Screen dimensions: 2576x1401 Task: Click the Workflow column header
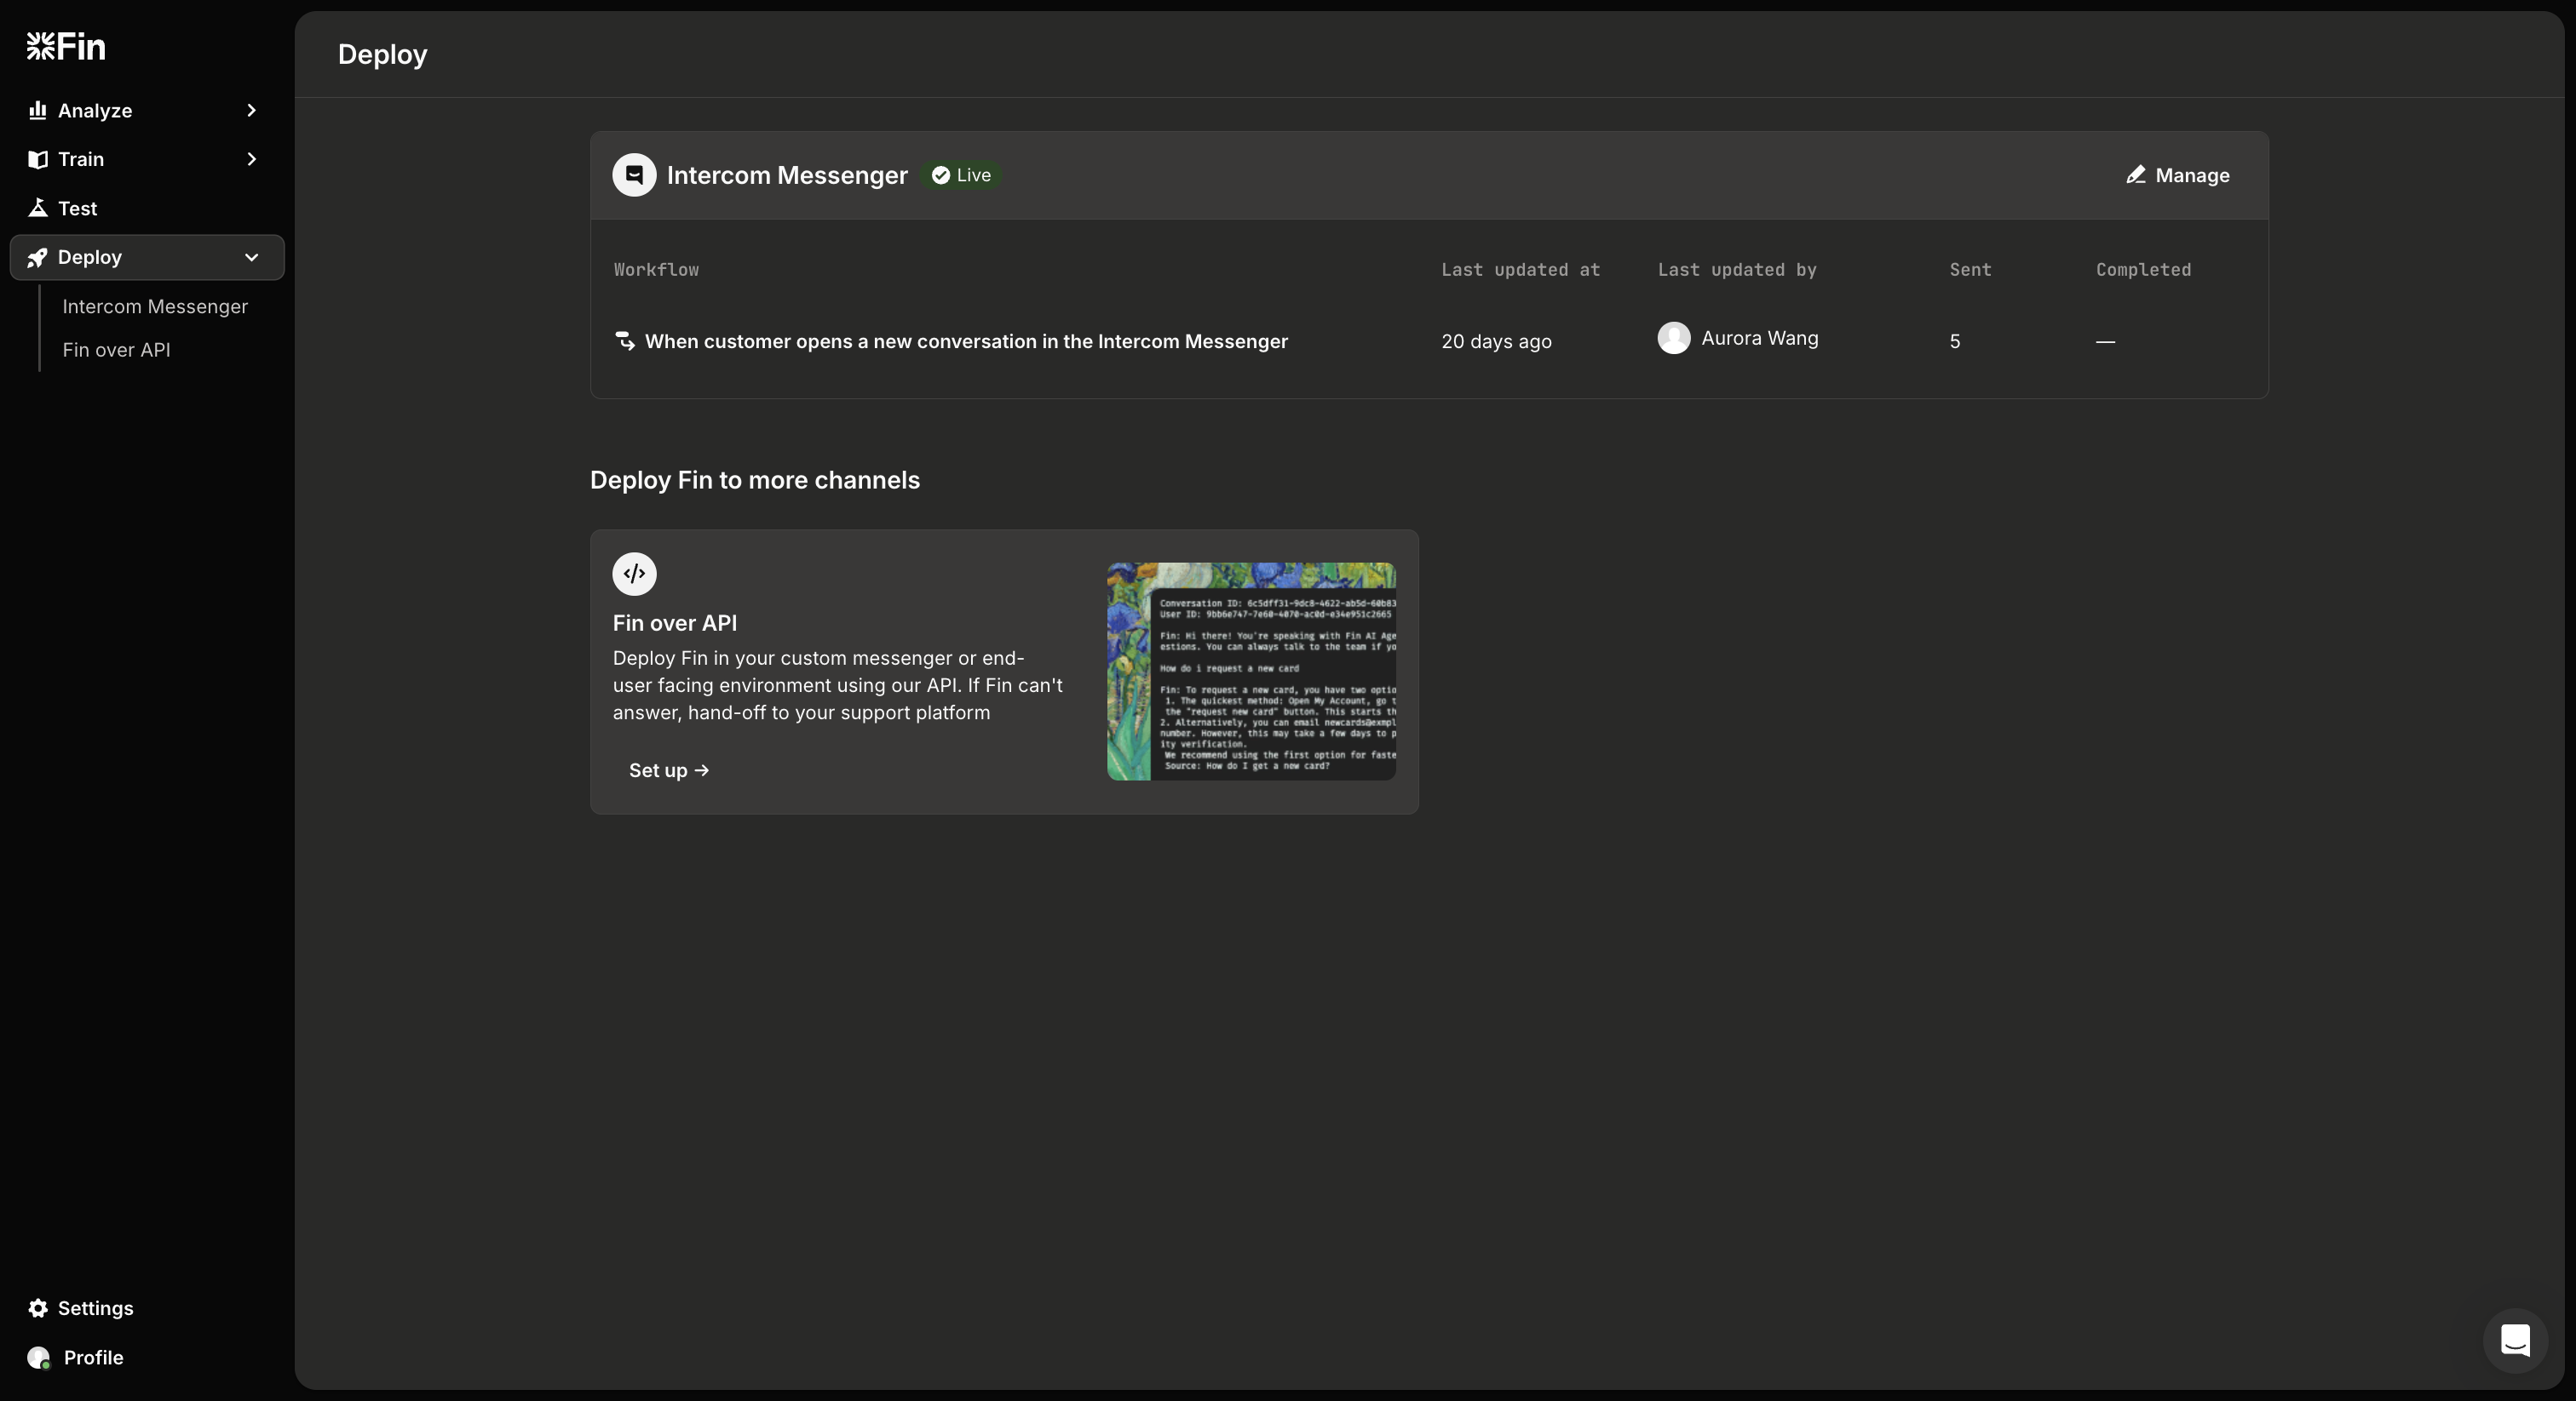coord(656,270)
